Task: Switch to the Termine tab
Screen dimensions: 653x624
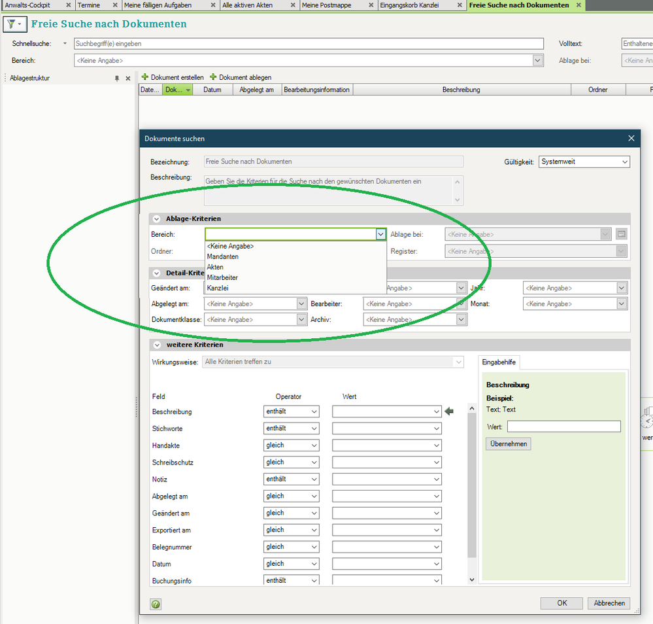Action: point(89,5)
